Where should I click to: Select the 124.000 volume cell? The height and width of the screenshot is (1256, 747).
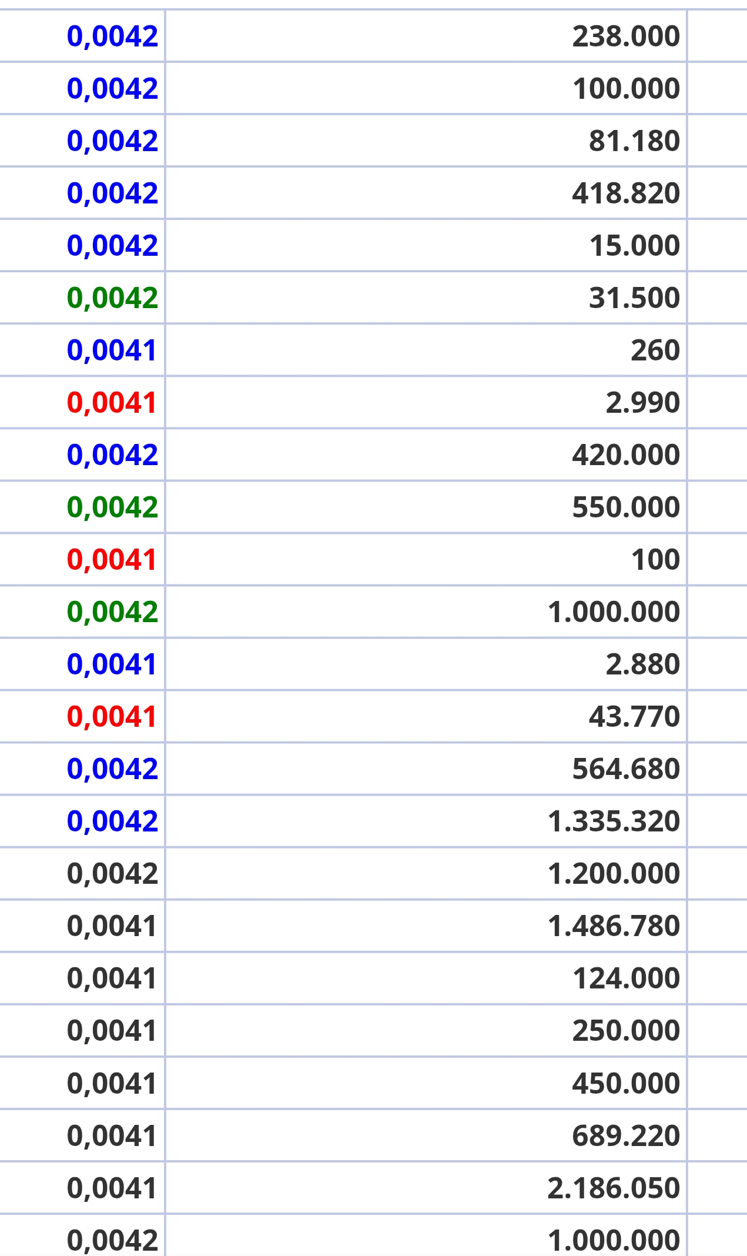(x=426, y=978)
